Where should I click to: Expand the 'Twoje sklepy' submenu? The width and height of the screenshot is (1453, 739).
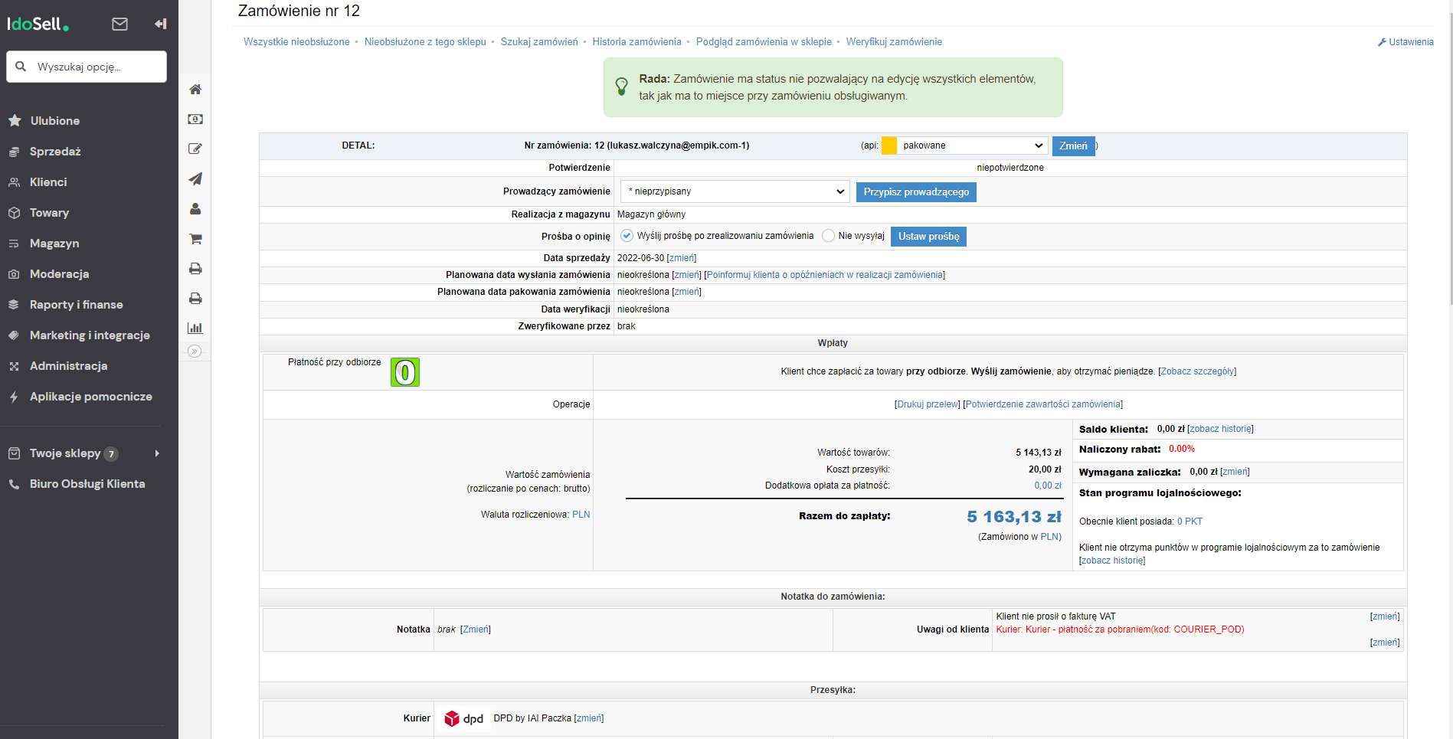click(157, 453)
